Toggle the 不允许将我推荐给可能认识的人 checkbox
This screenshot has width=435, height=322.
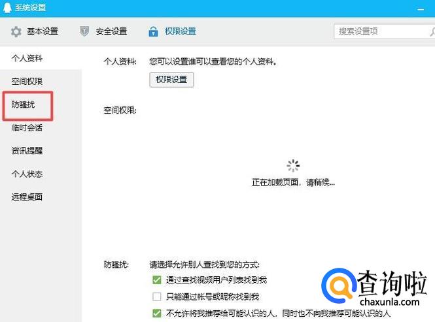pos(156,313)
